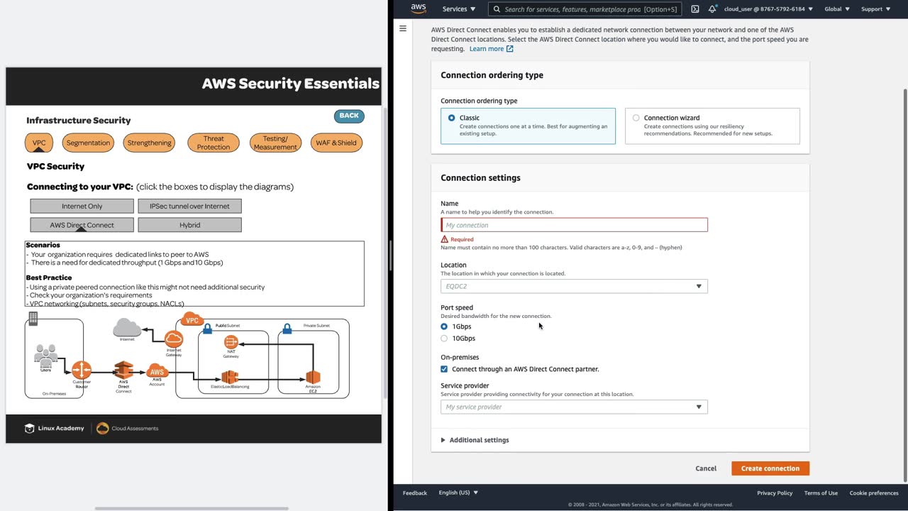Open the Services menu

(458, 9)
